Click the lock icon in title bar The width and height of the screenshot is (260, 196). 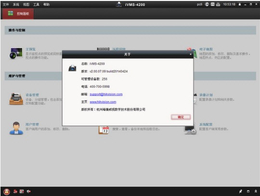(240, 4)
